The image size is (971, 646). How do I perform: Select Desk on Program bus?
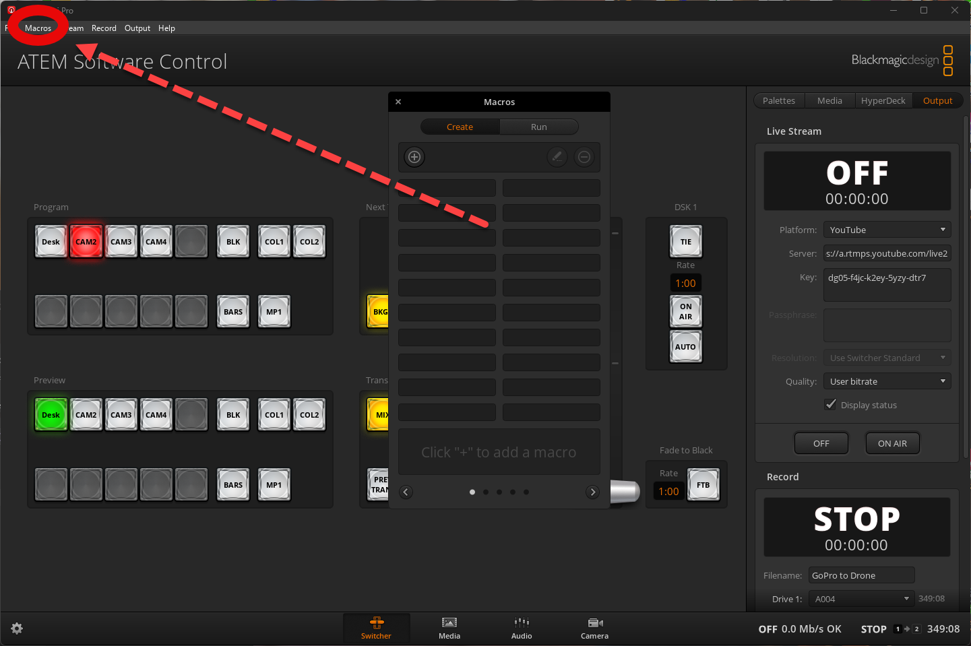click(51, 242)
